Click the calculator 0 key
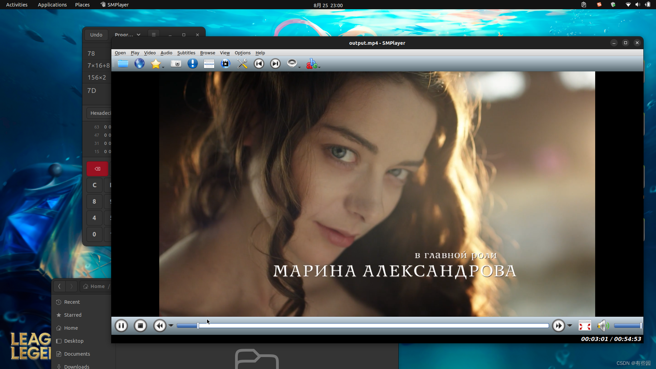This screenshot has height=369, width=656. (94, 234)
